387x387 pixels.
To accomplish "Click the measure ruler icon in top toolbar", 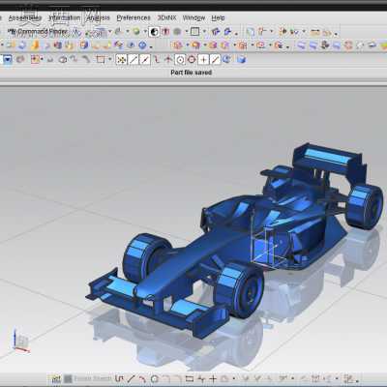I will (315, 32).
